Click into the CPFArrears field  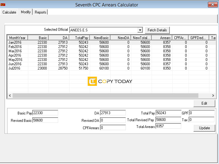coord(113,128)
